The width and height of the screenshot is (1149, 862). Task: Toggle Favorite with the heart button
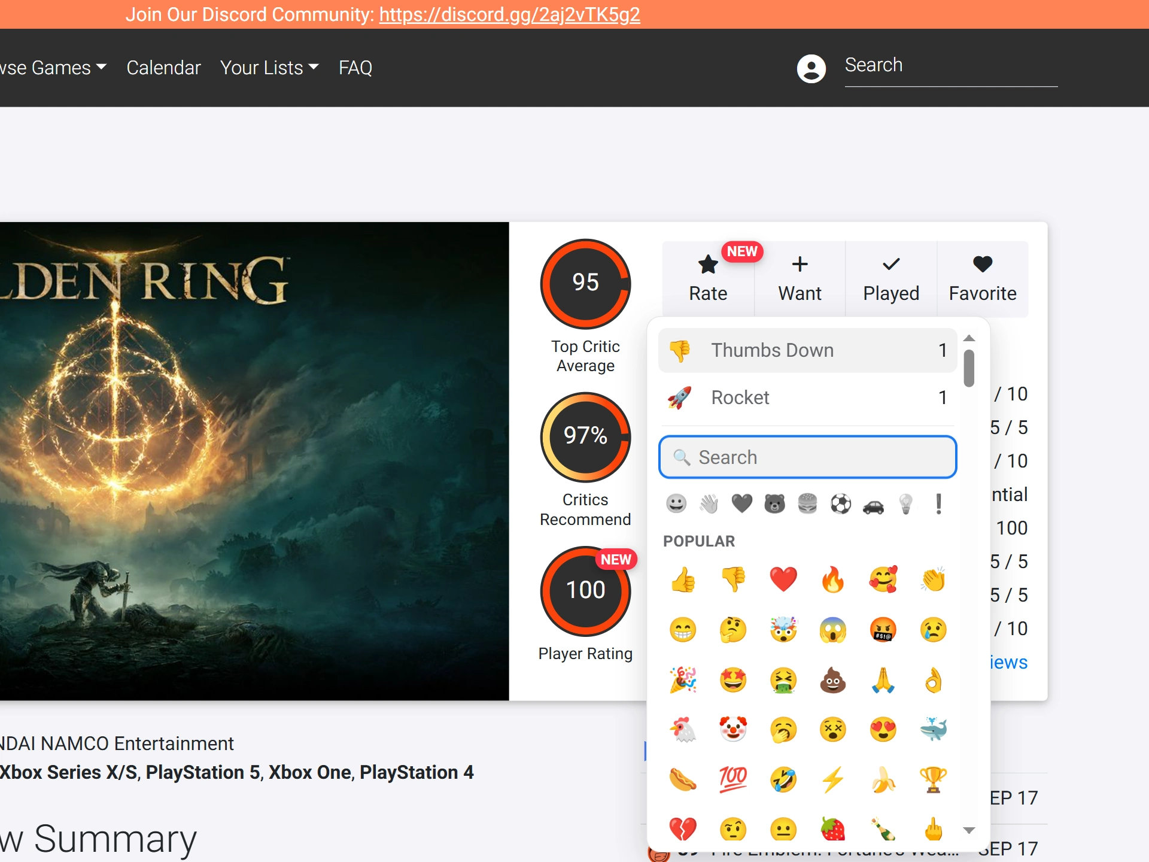pyautogui.click(x=983, y=279)
